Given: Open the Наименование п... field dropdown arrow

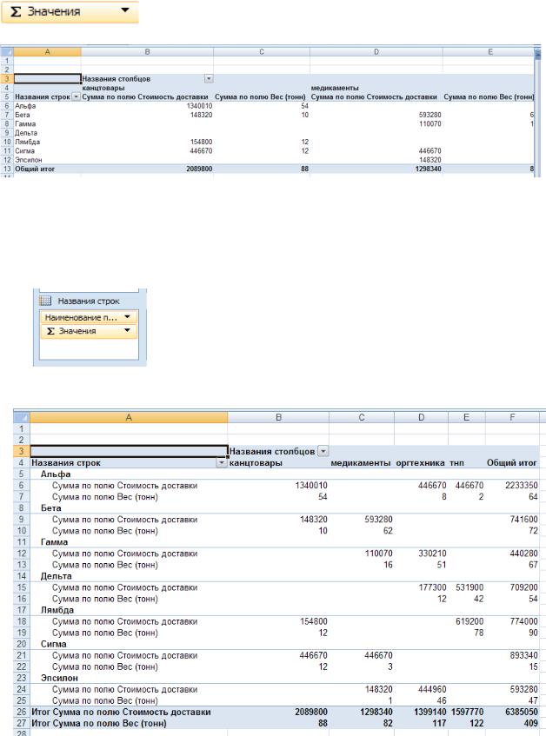Looking at the screenshot, I should coord(127,317).
